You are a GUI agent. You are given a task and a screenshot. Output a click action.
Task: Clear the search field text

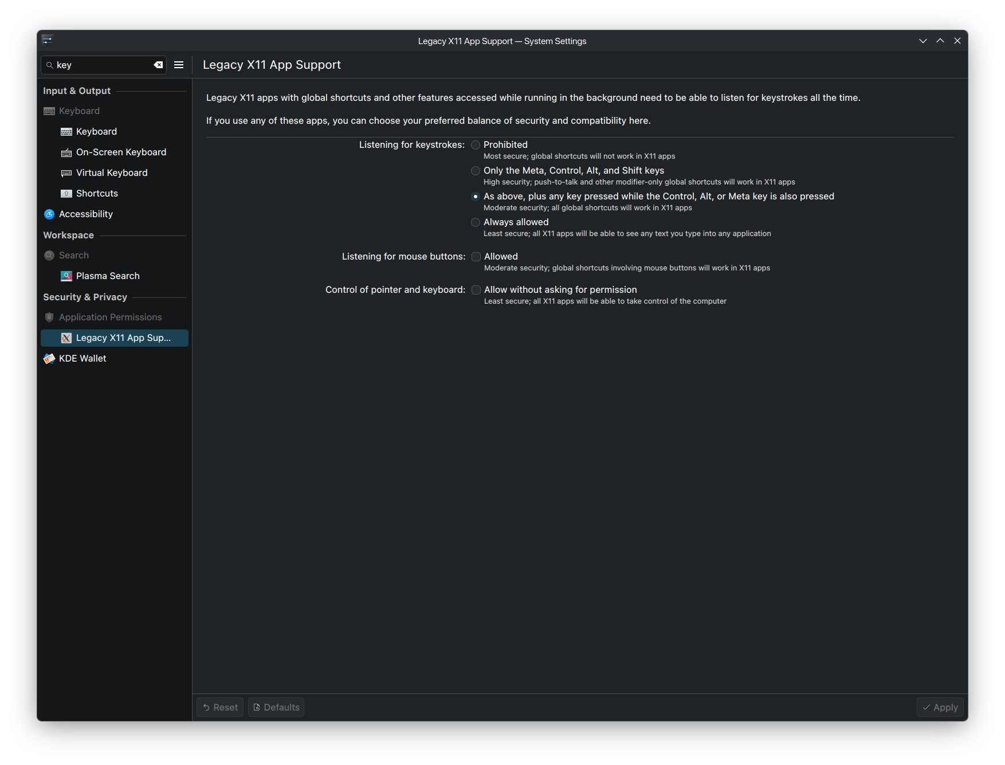(158, 65)
